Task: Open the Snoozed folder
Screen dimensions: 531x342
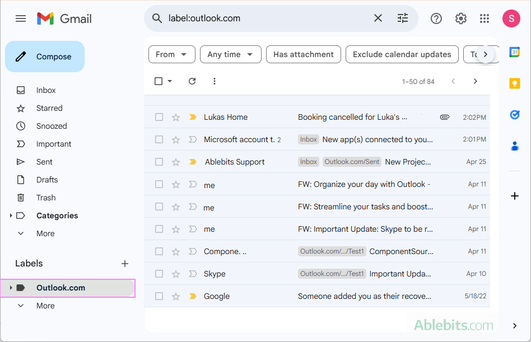Action: click(52, 126)
